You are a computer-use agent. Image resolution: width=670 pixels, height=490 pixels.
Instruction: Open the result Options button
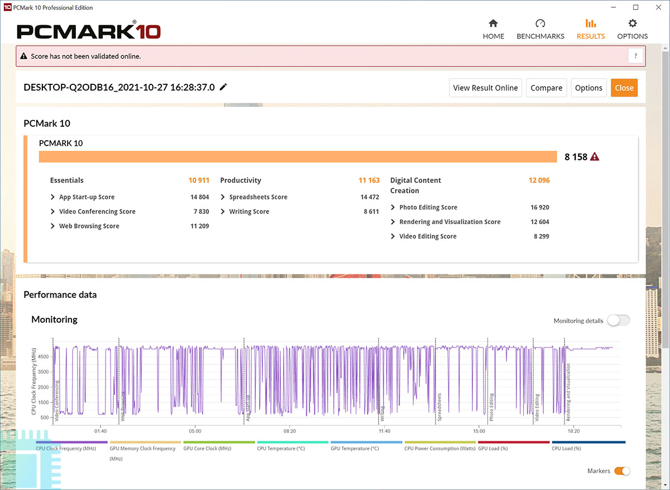coord(588,88)
